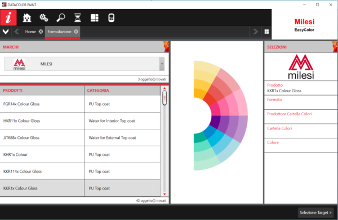The width and height of the screenshot is (338, 220).
Task: Click the product list scrollbar down arrow
Action: (x=164, y=194)
